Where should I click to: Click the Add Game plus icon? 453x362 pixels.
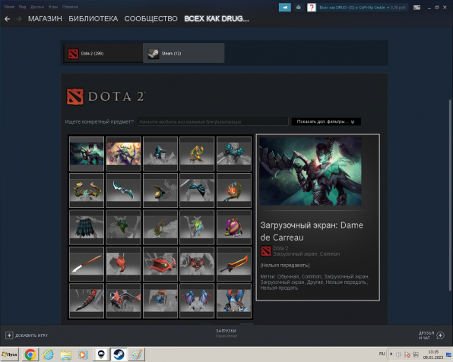click(x=9, y=335)
